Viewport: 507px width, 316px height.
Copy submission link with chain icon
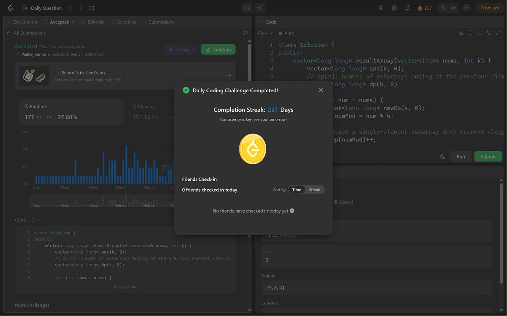pos(245,33)
